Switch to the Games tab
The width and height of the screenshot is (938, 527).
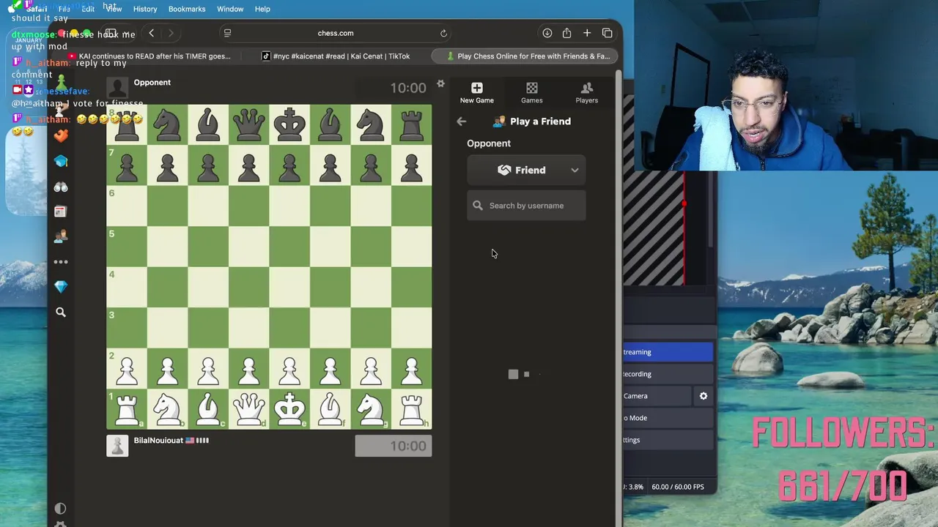[x=532, y=93]
